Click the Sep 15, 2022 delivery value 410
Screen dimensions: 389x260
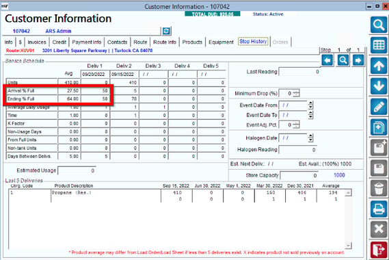(x=177, y=193)
